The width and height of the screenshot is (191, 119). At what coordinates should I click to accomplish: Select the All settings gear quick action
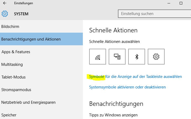[x=156, y=57]
